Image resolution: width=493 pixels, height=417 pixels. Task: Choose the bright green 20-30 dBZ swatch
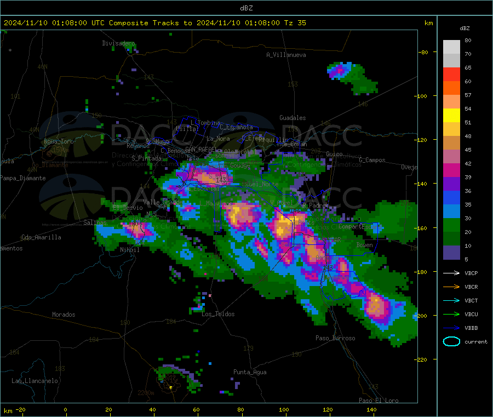(x=451, y=225)
